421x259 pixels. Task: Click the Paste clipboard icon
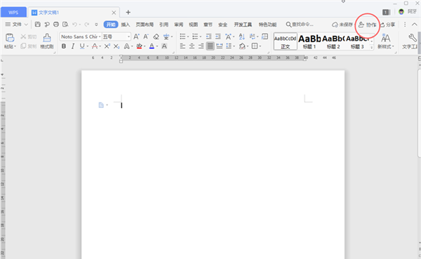tap(10, 38)
